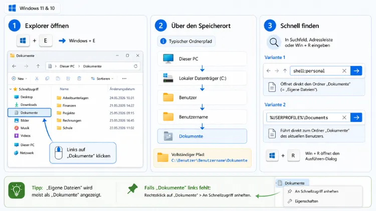This screenshot has height=211, width=376.
Task: Open the three-dot more options menu
Action: click(124, 78)
